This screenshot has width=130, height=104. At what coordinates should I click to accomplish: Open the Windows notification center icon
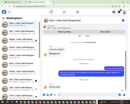[127, 102]
